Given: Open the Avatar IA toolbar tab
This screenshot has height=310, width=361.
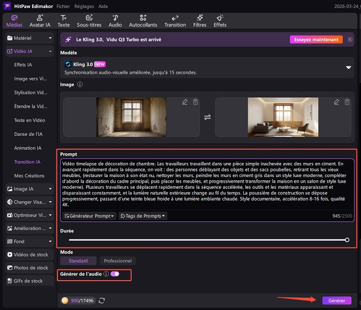Looking at the screenshot, I should (39, 21).
